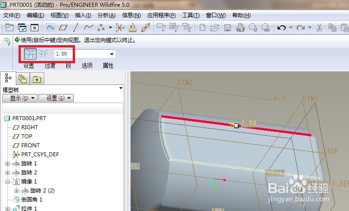
Task: Open the 过渡 dashboard tab
Action: 50,66
